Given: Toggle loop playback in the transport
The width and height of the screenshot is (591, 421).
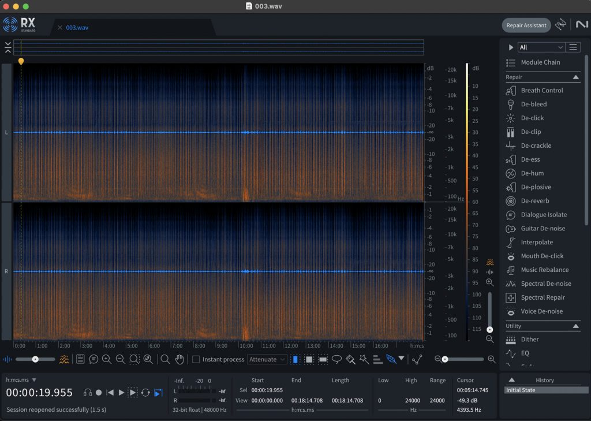Looking at the screenshot, I should click(x=146, y=392).
